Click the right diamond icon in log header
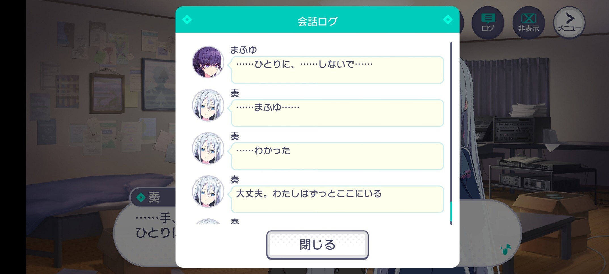This screenshot has width=609, height=274. click(x=448, y=20)
